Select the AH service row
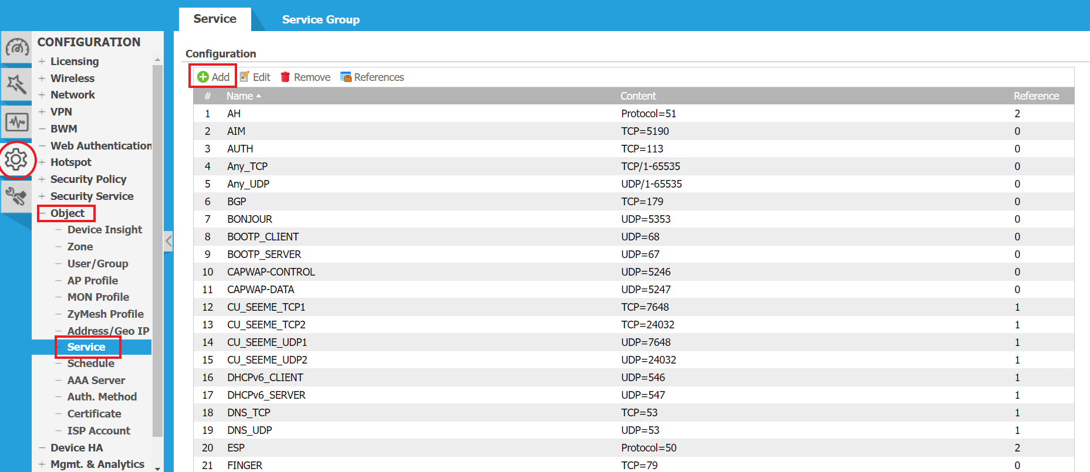This screenshot has height=472, width=1090. click(634, 113)
